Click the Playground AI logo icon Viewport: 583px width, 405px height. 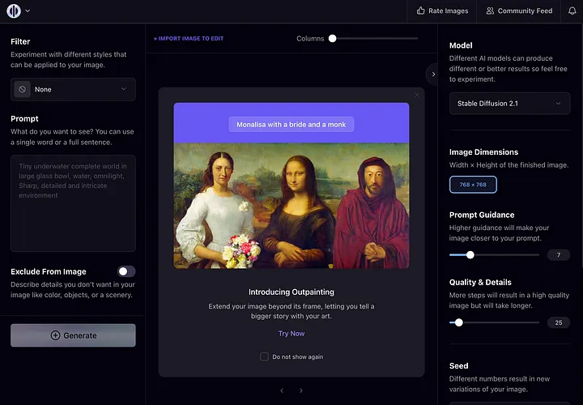coord(14,11)
